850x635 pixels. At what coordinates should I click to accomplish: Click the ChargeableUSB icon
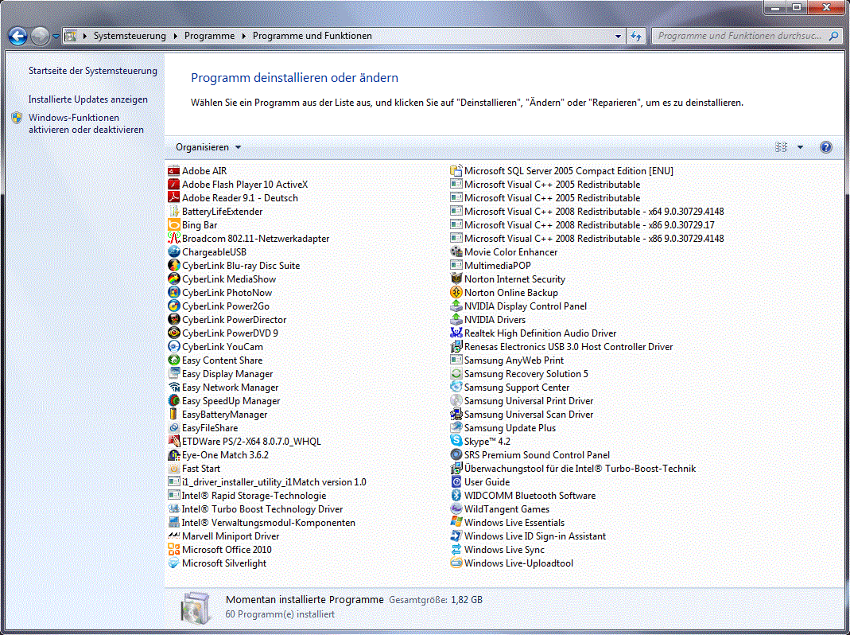coord(174,251)
